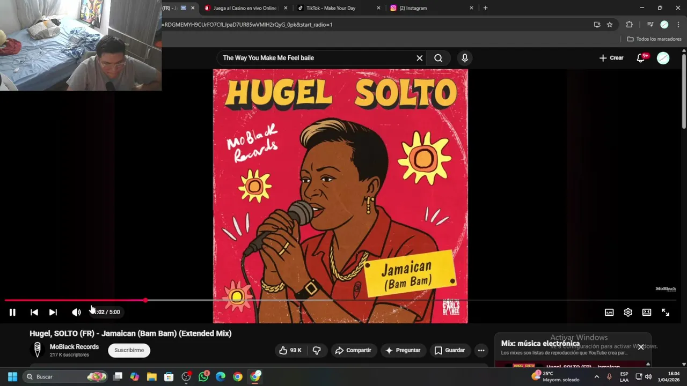This screenshot has height=386, width=687.
Task: Toggle subtitles on the player
Action: pyautogui.click(x=609, y=312)
